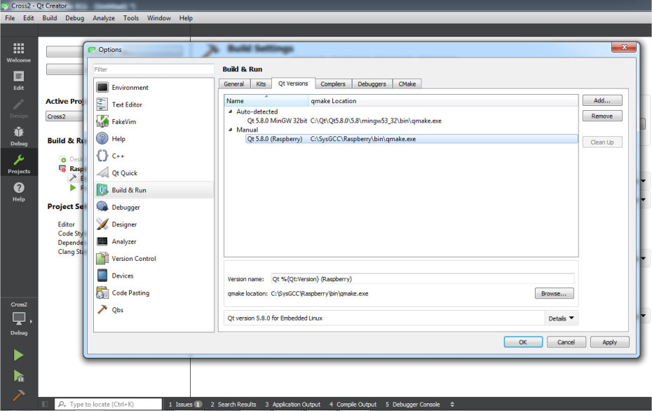Expand the Details dropdown
Screen dimensions: 652x411
[561, 318]
